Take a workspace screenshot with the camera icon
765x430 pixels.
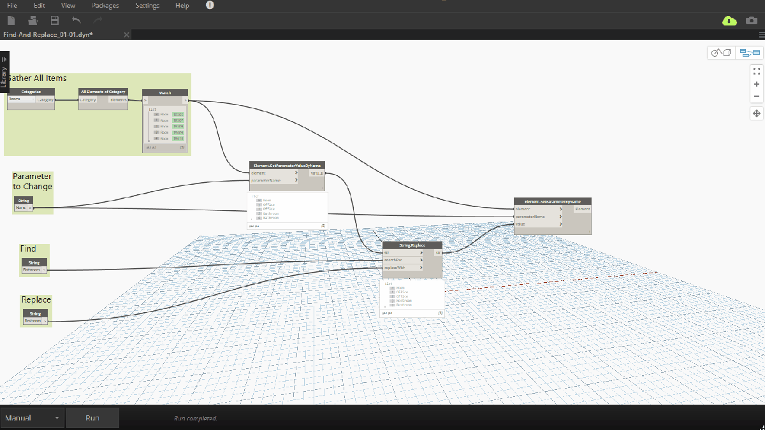pyautogui.click(x=751, y=20)
